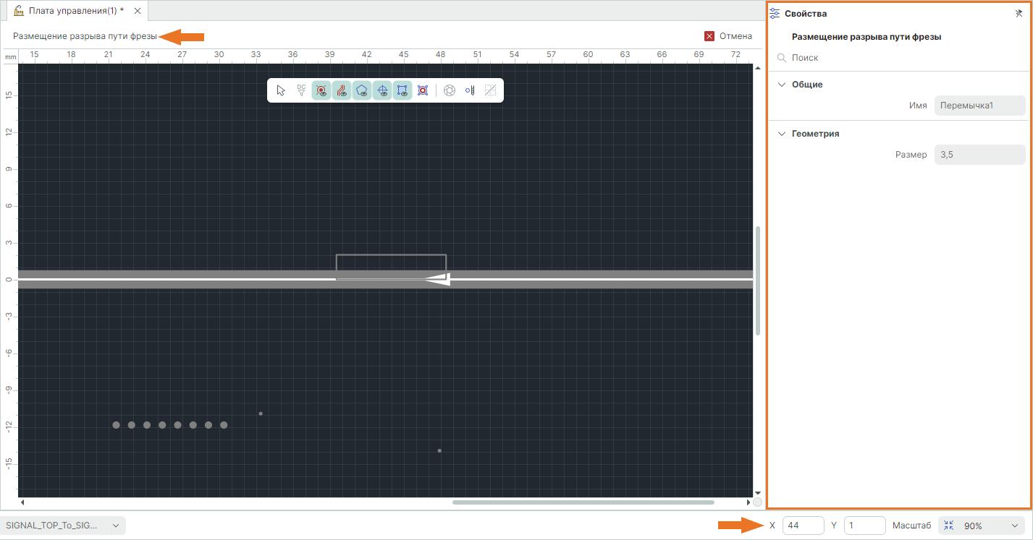Screen dimensions: 1033x540
Task: Click the fit-to-screen arrows icon near 90%
Action: [x=950, y=526]
